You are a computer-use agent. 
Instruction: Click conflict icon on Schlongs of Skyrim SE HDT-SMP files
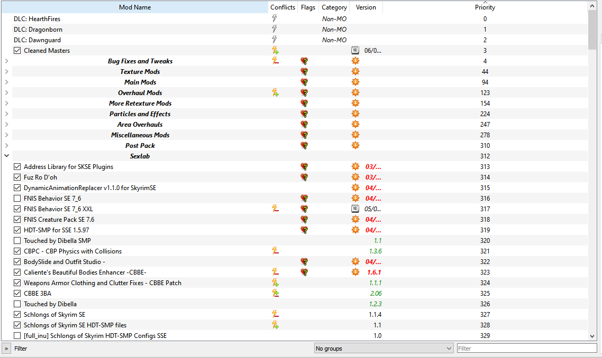pos(275,325)
